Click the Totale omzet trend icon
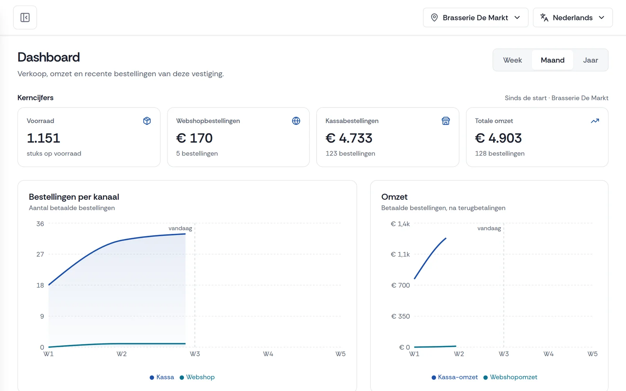The width and height of the screenshot is (626, 391). (x=595, y=121)
